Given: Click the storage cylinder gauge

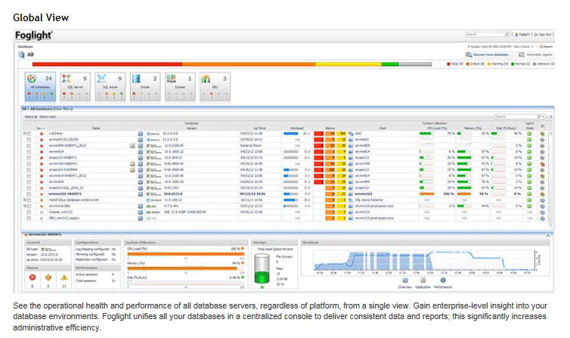Looking at the screenshot, I should [x=262, y=269].
